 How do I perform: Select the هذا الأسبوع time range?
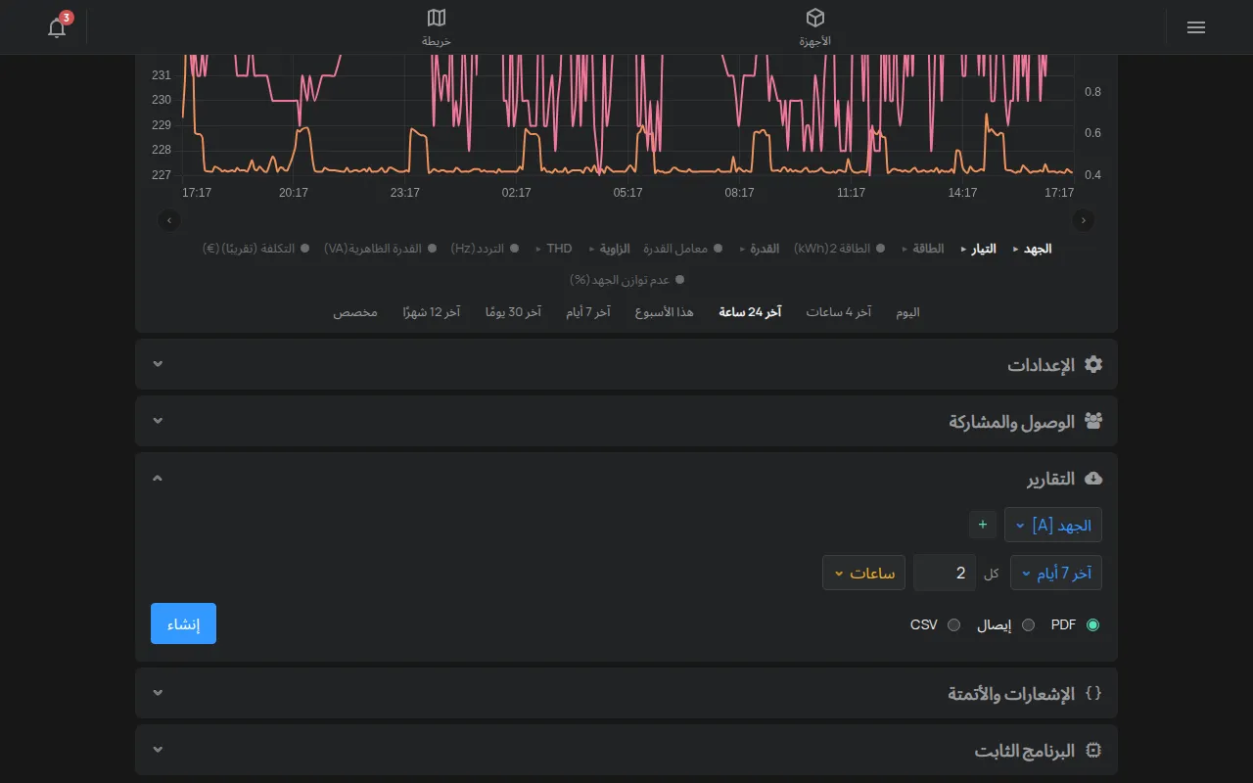tap(665, 312)
